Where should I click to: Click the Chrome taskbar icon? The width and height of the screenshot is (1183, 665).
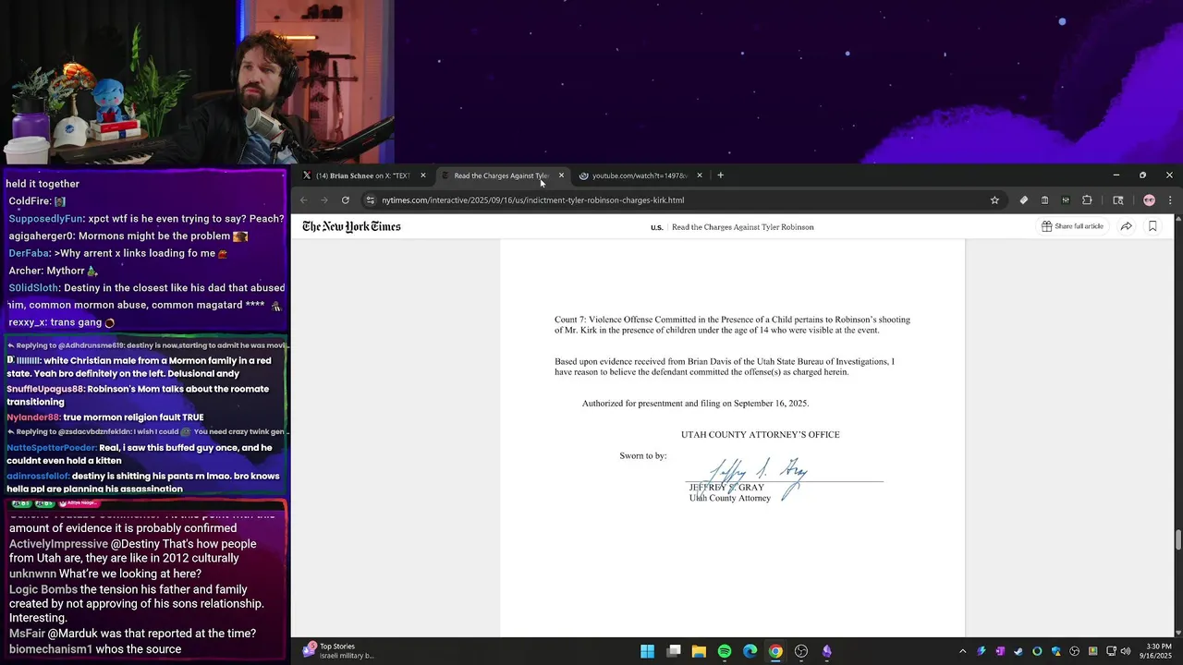tap(775, 651)
